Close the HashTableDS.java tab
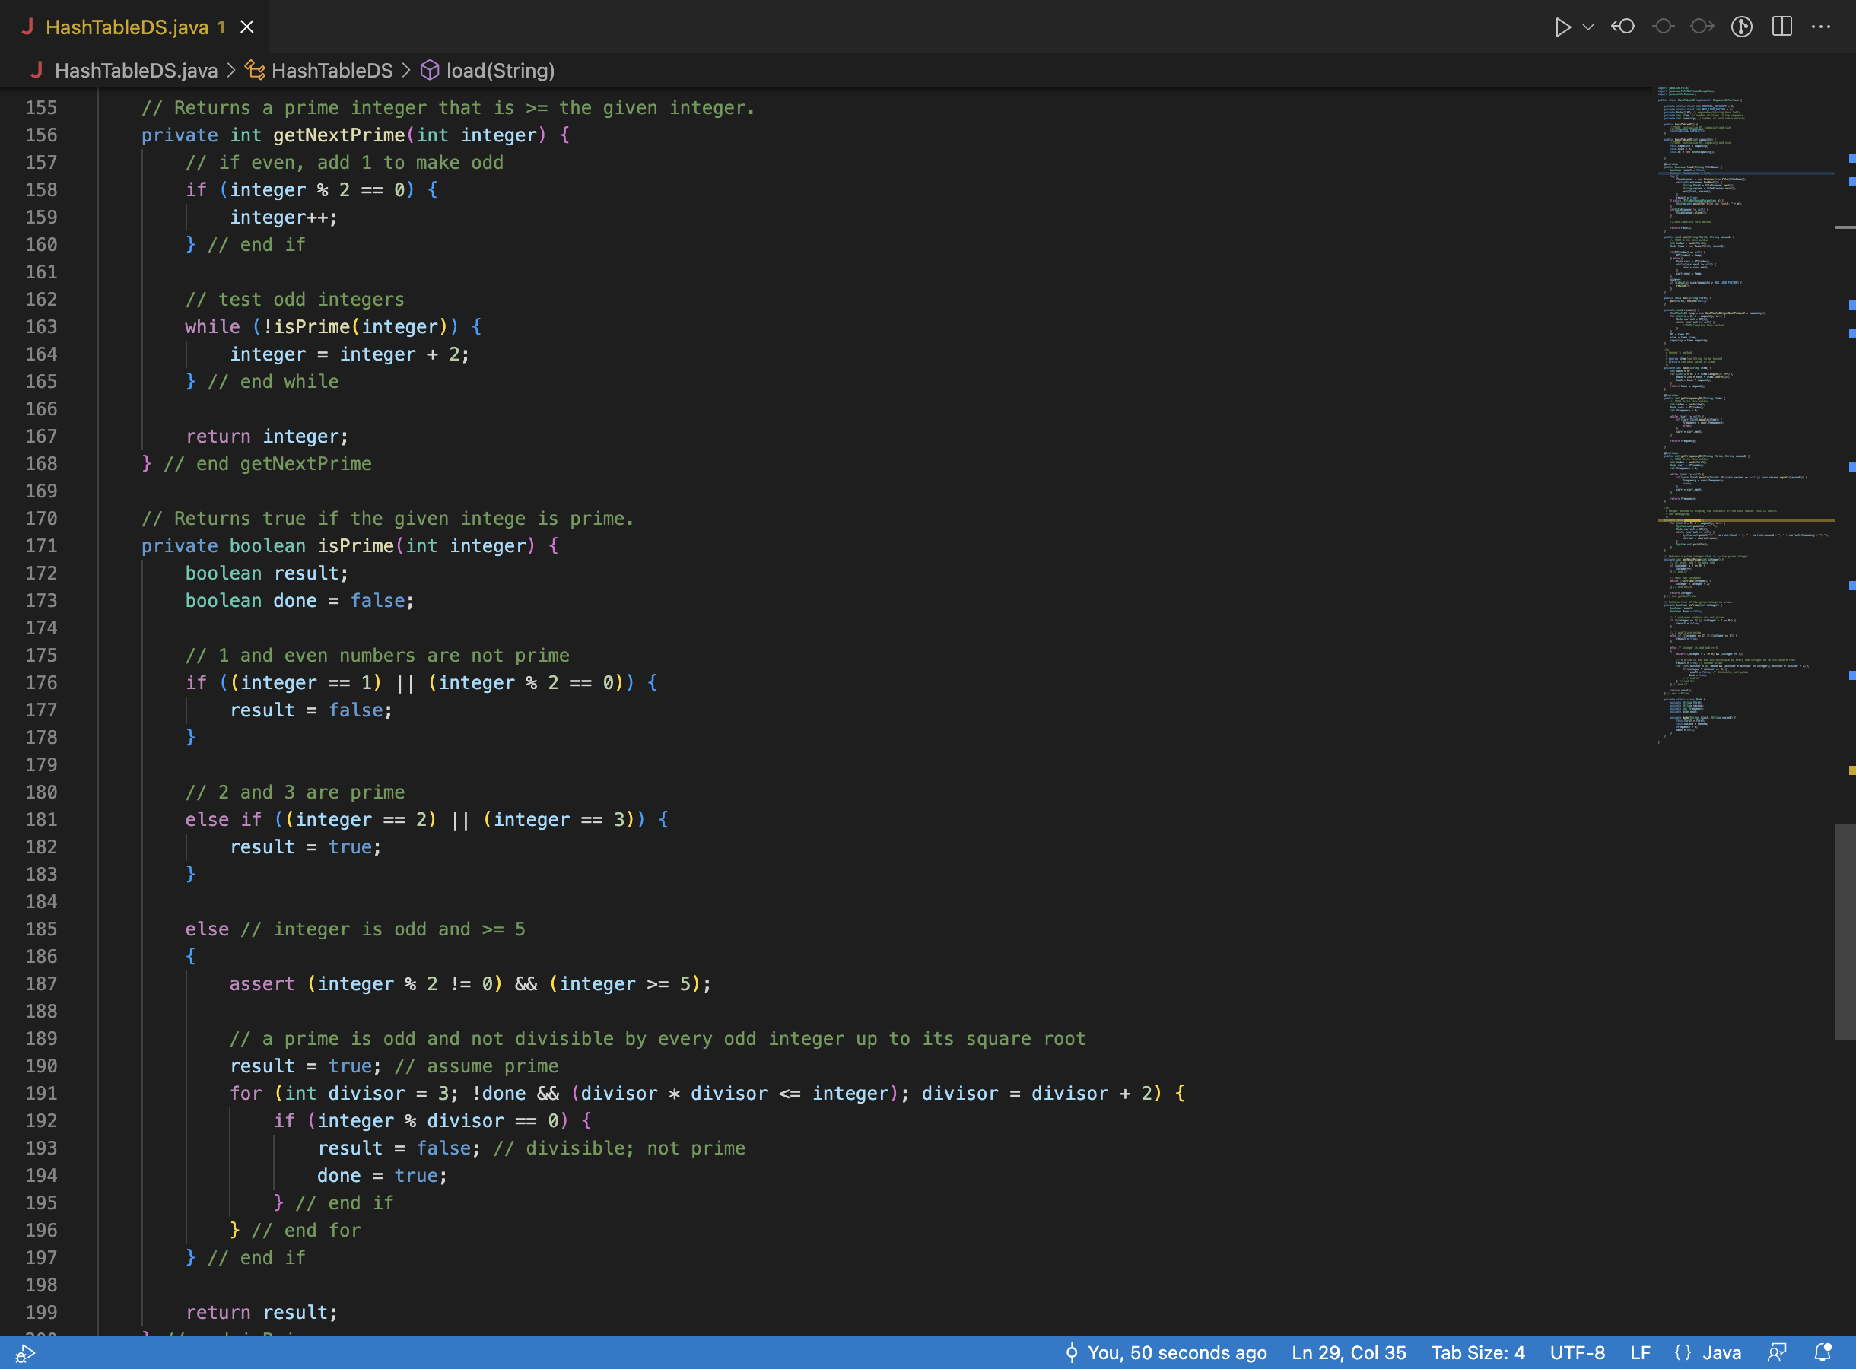 pos(246,27)
